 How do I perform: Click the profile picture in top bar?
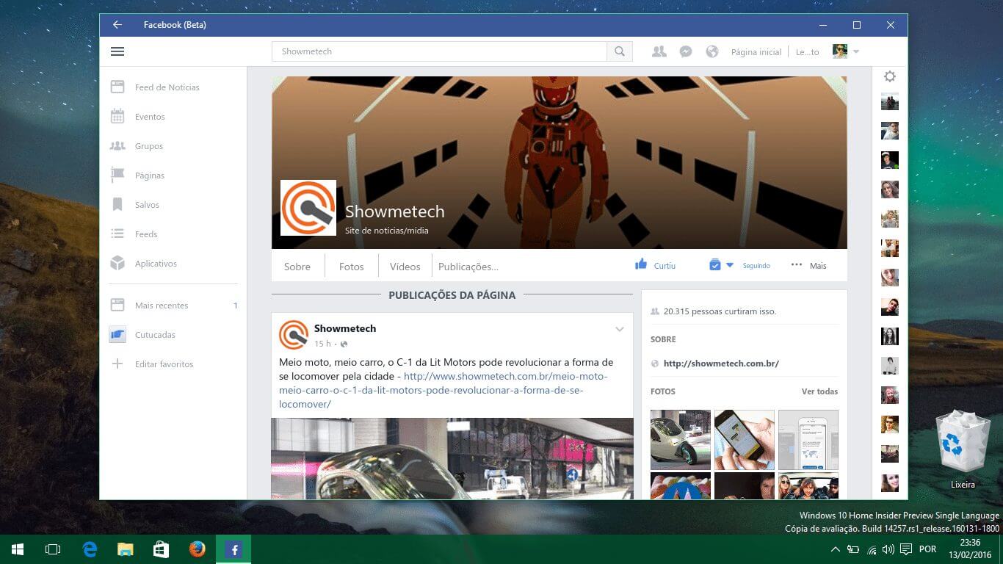tap(840, 51)
